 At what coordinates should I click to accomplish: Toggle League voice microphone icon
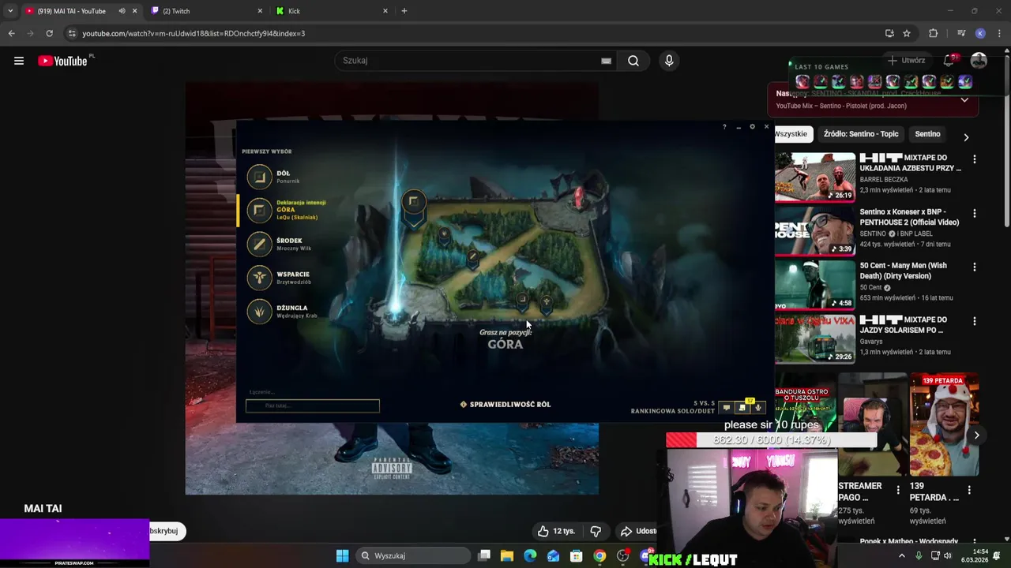758,408
